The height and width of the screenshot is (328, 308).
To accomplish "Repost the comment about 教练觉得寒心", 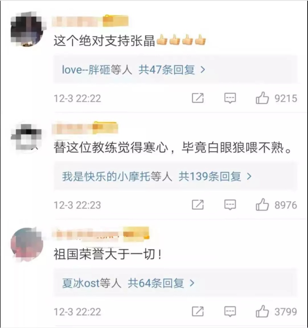I will (198, 205).
